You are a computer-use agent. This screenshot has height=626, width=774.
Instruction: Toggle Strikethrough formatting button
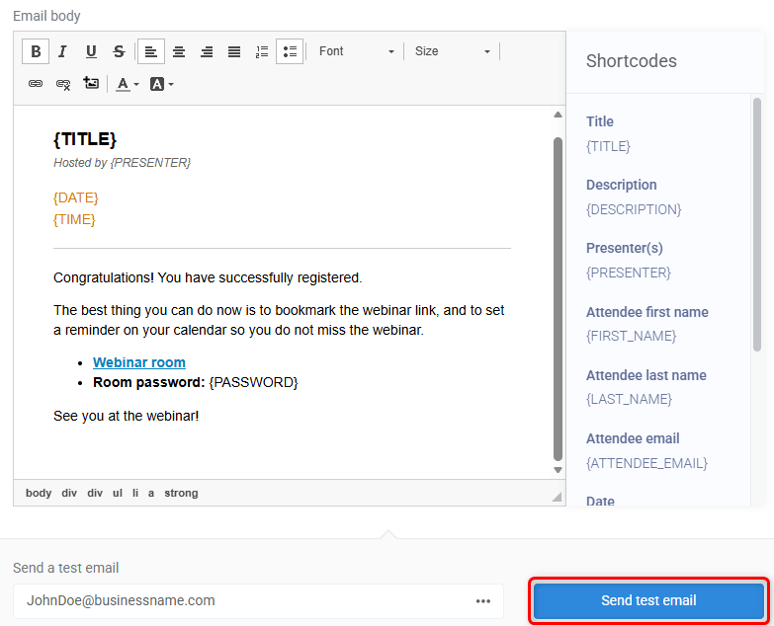(119, 51)
